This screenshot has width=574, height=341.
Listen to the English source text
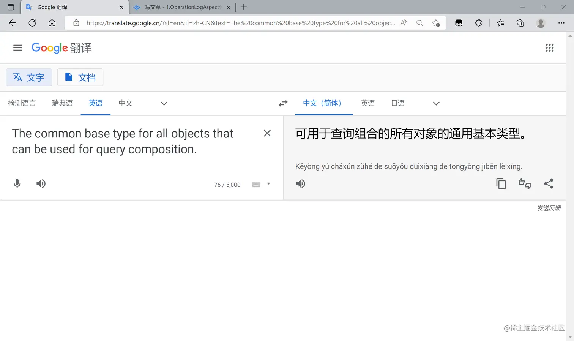(x=41, y=184)
